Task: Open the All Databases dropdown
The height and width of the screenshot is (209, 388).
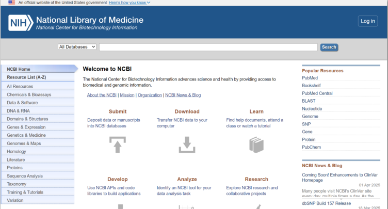Action: pyautogui.click(x=77, y=47)
